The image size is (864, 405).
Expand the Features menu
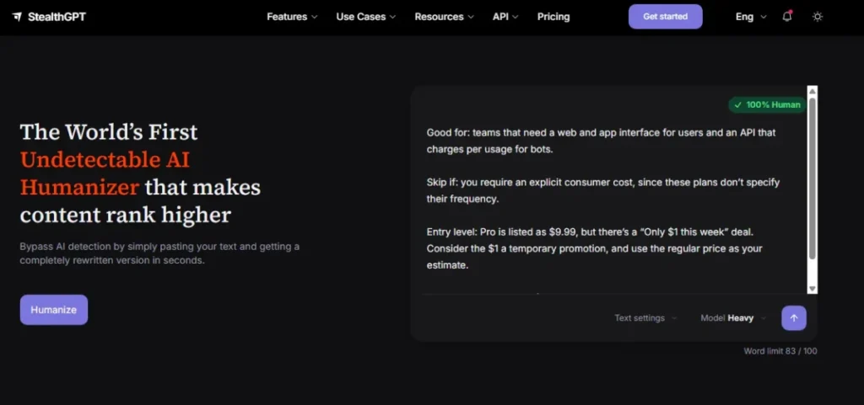292,17
